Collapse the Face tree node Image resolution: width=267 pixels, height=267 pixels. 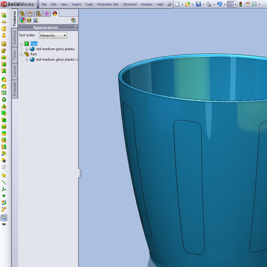(x=21, y=44)
